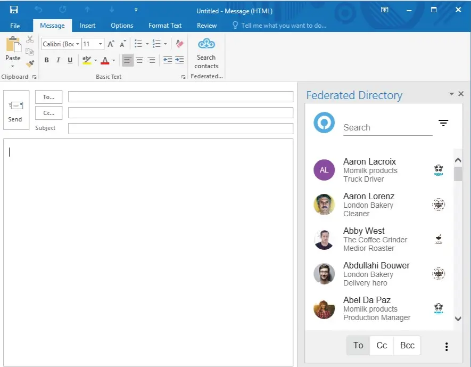Image resolution: width=471 pixels, height=367 pixels.
Task: Click the Search contacts icon
Action: [206, 53]
